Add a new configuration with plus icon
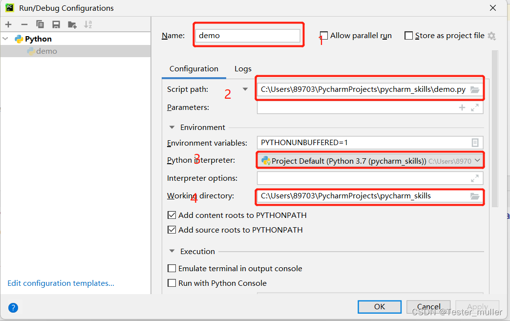The image size is (510, 321). 8,24
